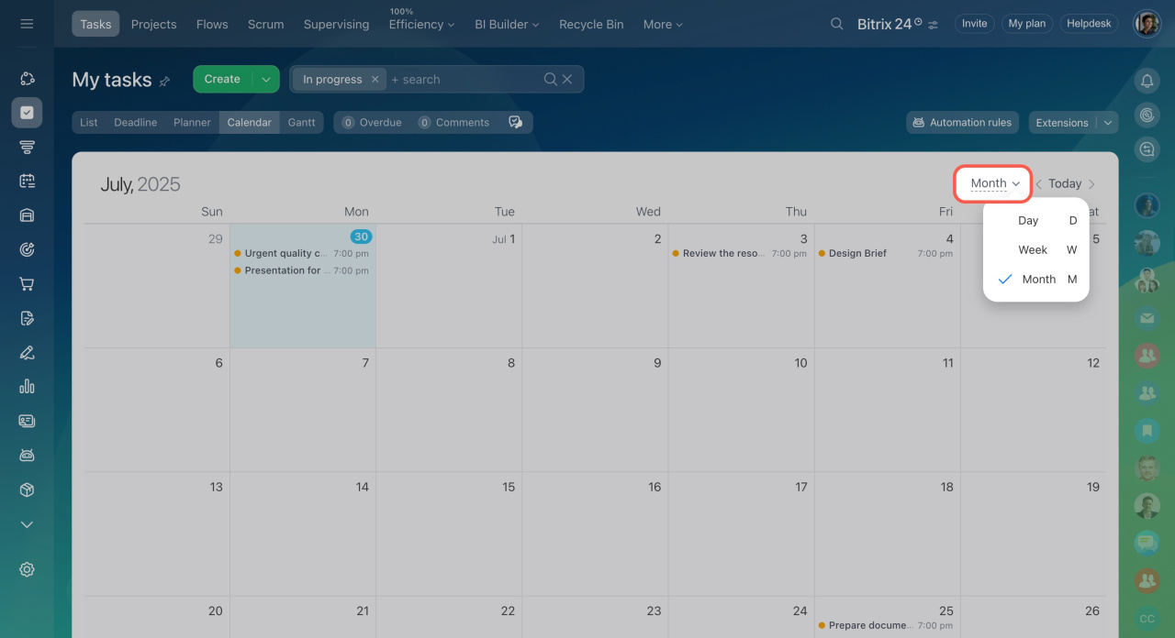Select Week view option in dropdown
This screenshot has height=638, width=1175.
click(1033, 249)
